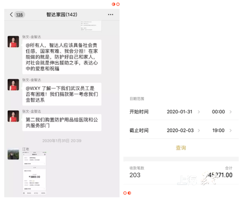
Task: Tap the avatar beside the @所有人 message
Action: (x=13, y=42)
